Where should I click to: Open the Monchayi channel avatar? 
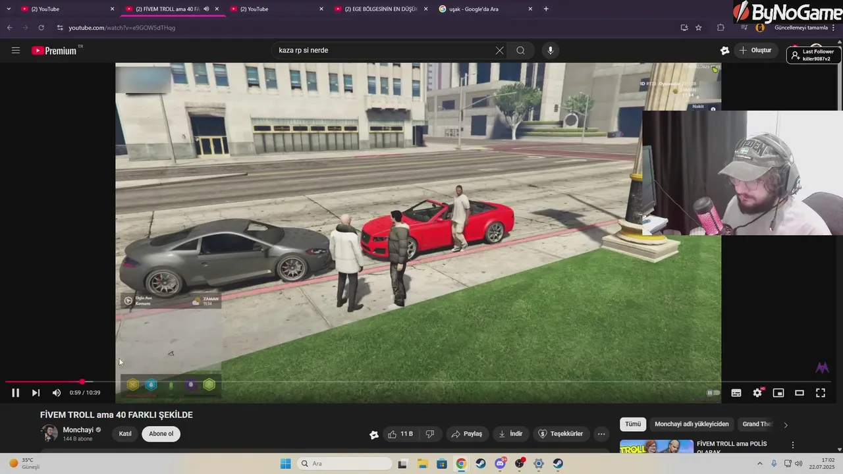point(49,433)
